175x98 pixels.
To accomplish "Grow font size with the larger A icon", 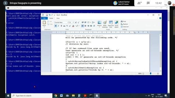I will coord(76,22).
